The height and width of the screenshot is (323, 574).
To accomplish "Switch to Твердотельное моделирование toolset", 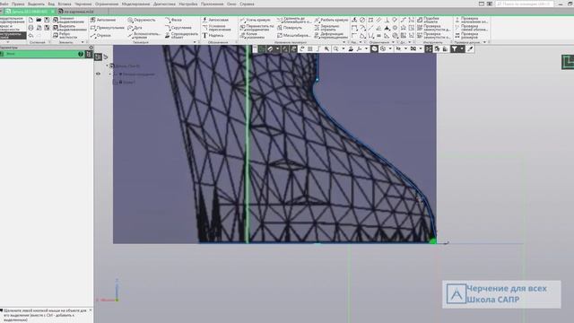I will (x=13, y=20).
